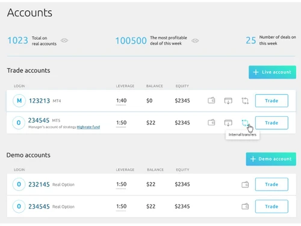The image size is (301, 226).
Task: Open internal transfers for MT5 account 234545
Action: 245,122
